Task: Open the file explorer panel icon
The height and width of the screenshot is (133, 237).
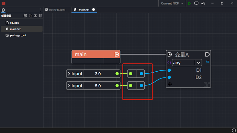Action: [x=3, y=10]
